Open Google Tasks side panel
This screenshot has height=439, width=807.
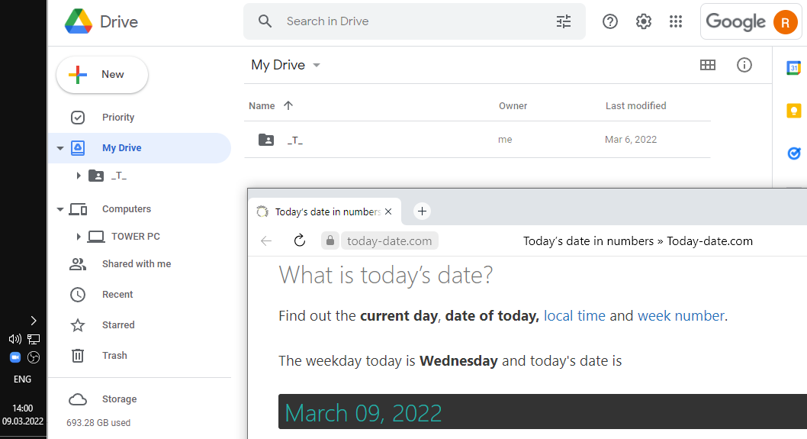click(793, 153)
